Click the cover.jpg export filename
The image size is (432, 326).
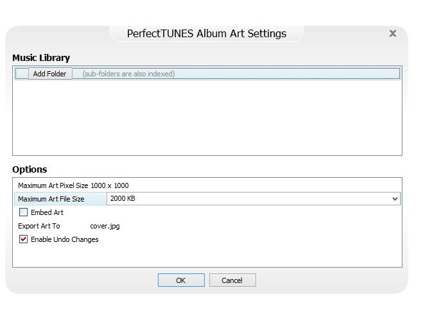click(x=105, y=226)
